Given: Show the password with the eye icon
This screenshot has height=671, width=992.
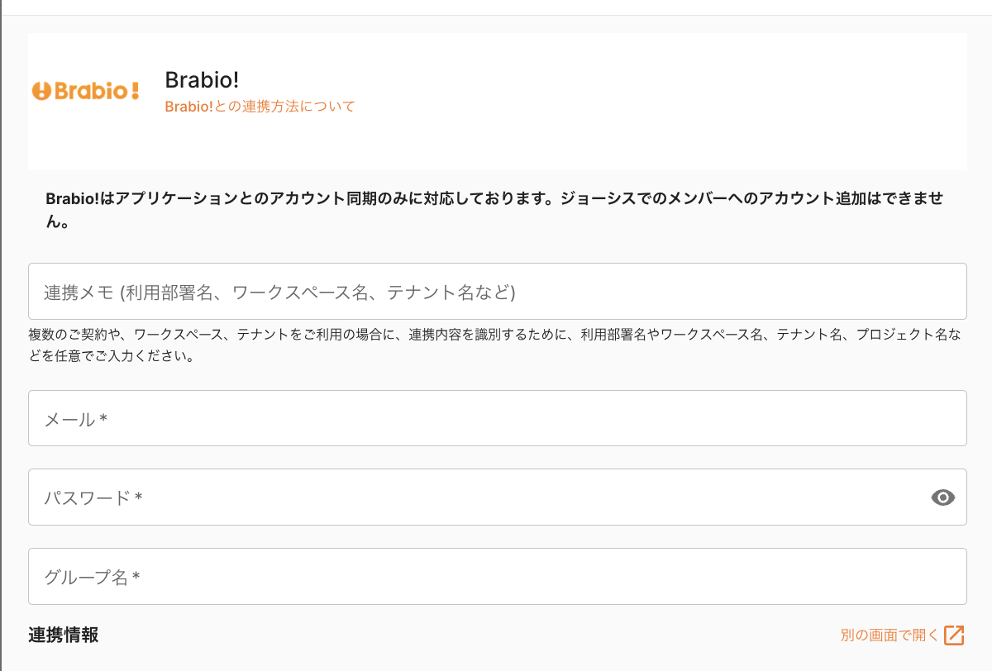Looking at the screenshot, I should point(942,497).
